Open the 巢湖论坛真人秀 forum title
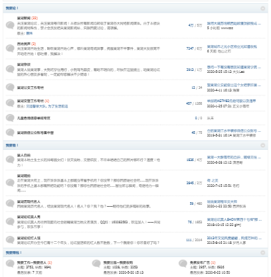271x277 pixels. 29,217
